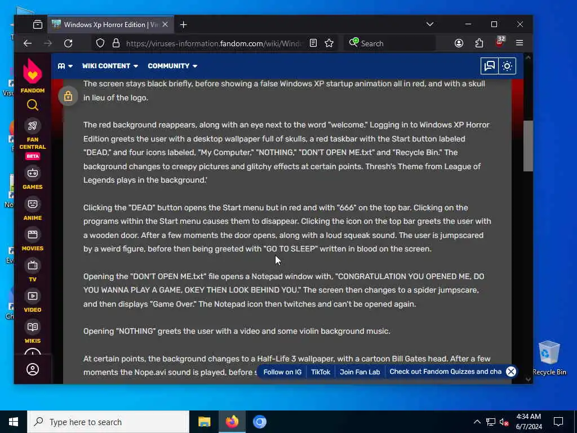Go to Games section icon
Screen dimensions: 577x433
32,173
